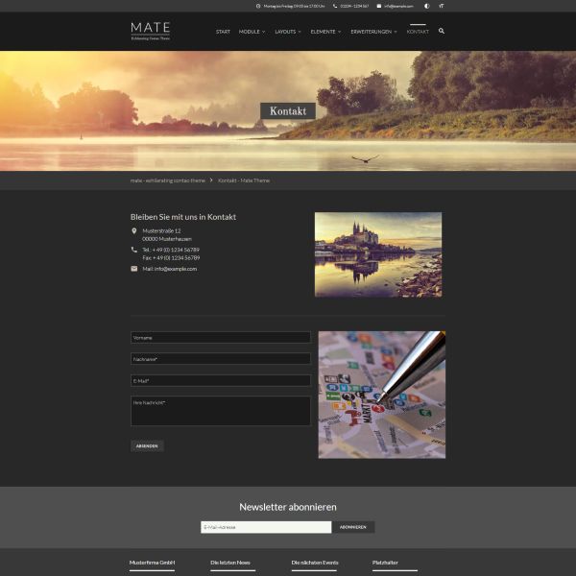Select the Kontakt menu item

click(x=418, y=32)
